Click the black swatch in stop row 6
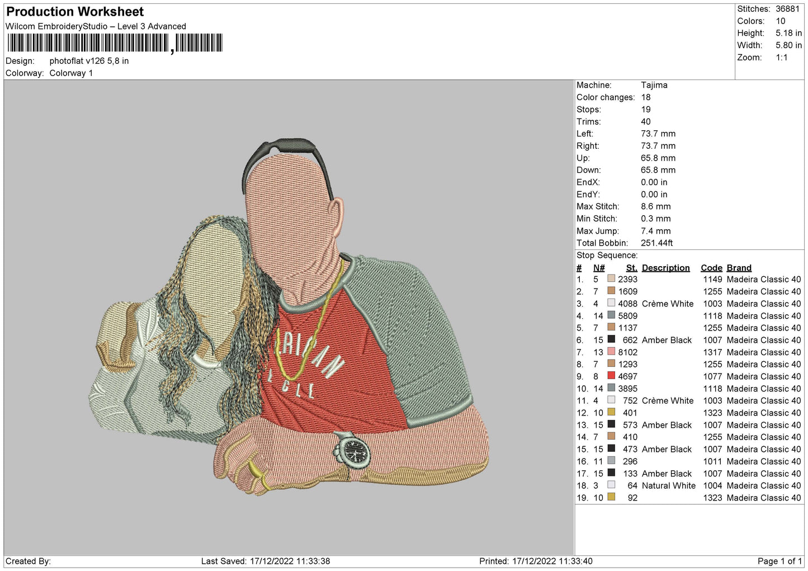The width and height of the screenshot is (808, 571). [611, 339]
